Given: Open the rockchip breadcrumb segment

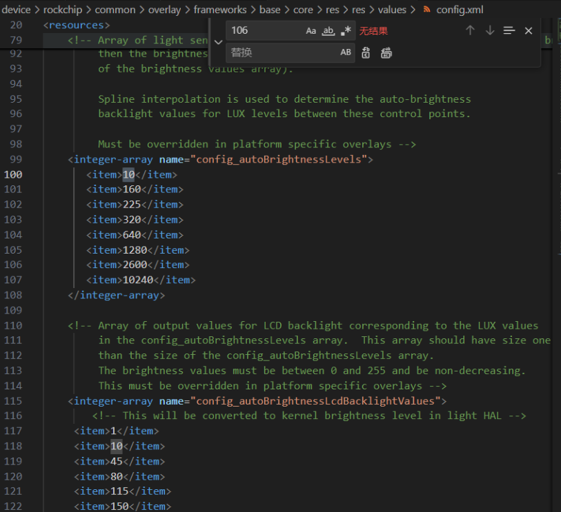Looking at the screenshot, I should click(x=63, y=10).
